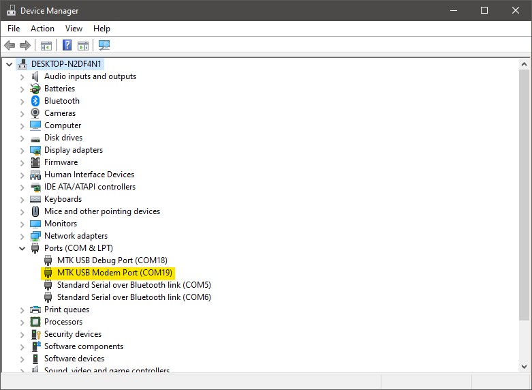532x390 pixels.
Task: Expand the Display adapters chevron
Action: [x=22, y=150]
